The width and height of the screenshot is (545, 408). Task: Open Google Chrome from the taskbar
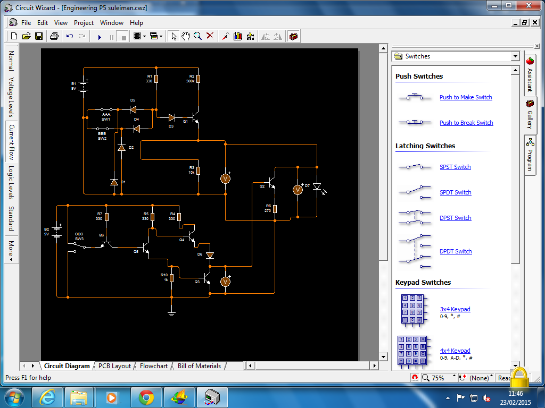click(x=146, y=397)
